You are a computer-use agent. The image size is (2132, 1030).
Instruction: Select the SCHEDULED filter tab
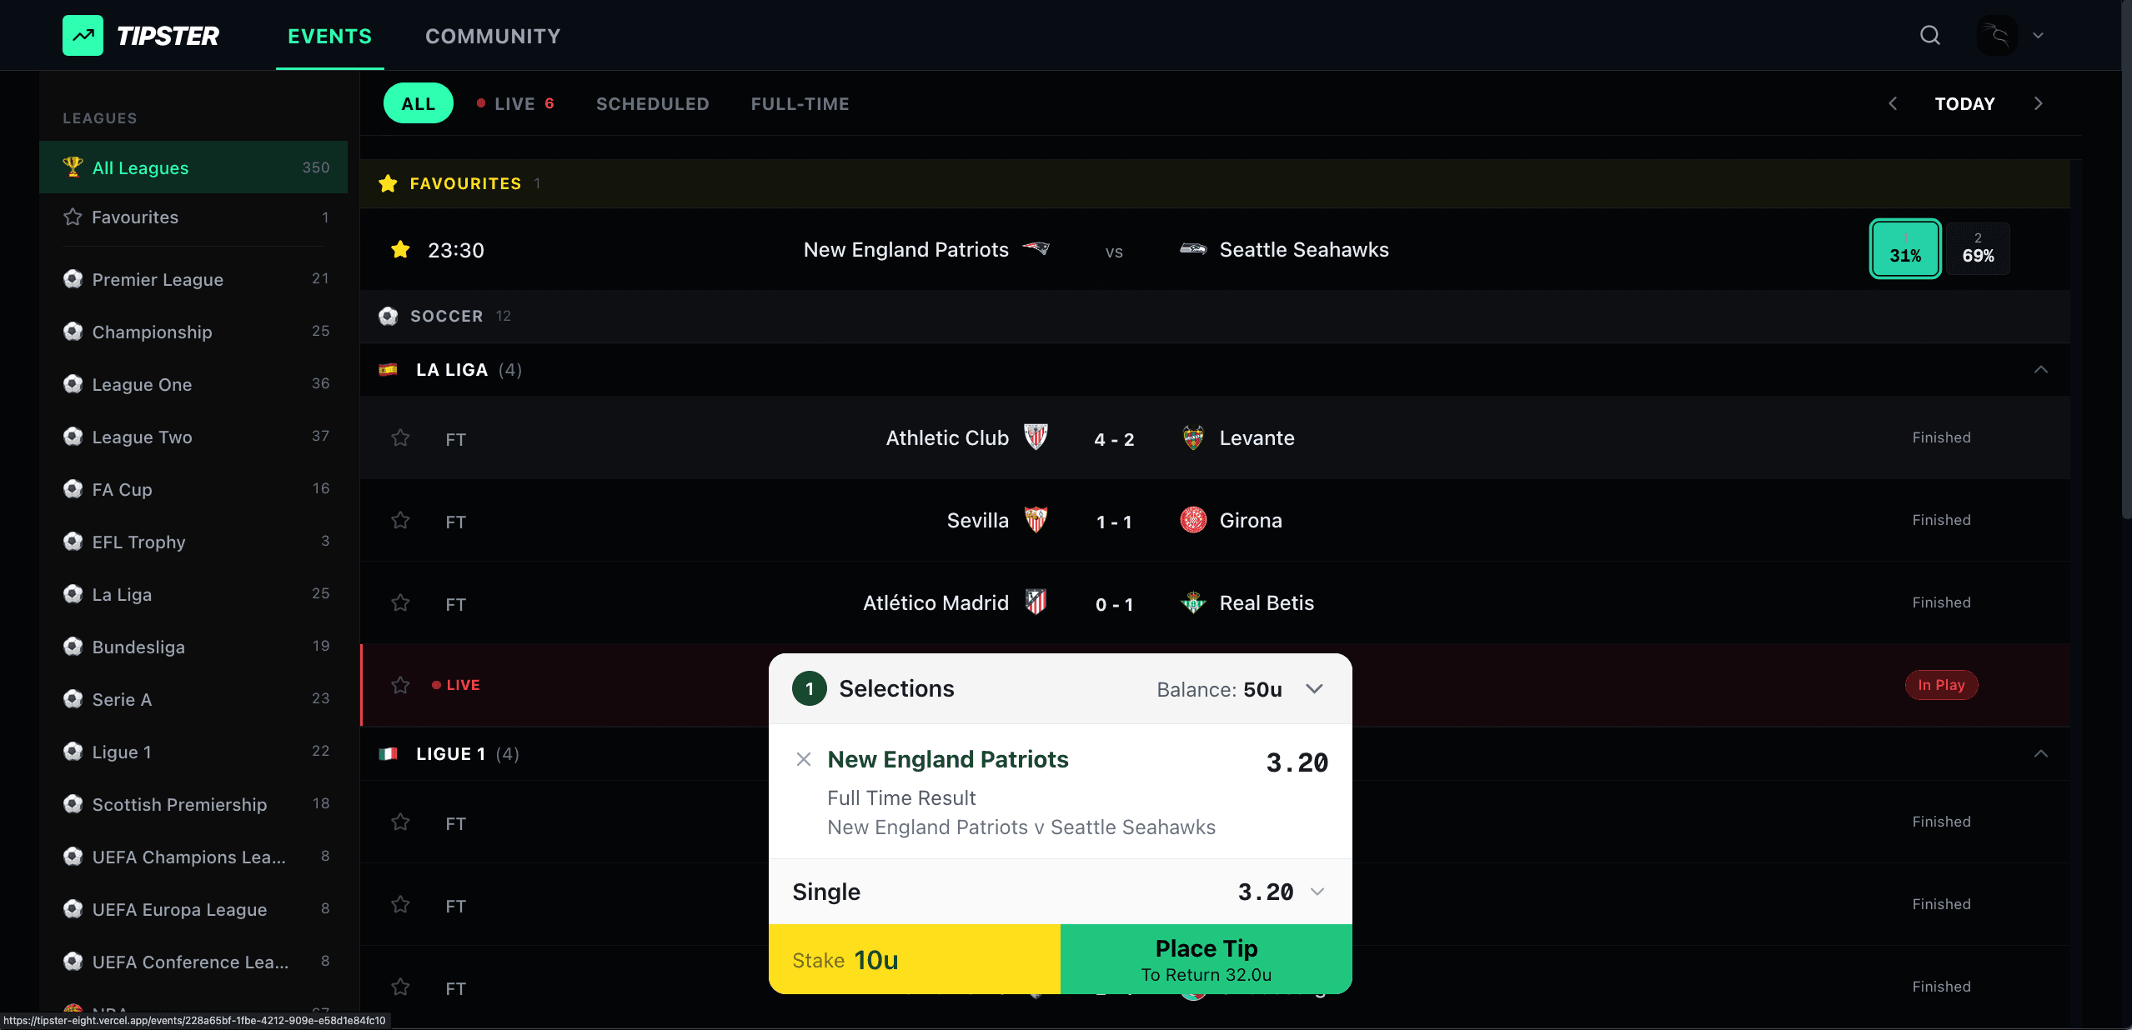(651, 103)
